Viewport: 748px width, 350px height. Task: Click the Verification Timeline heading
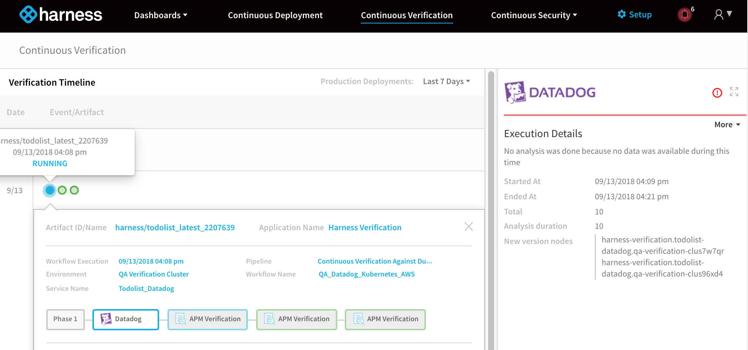point(52,83)
